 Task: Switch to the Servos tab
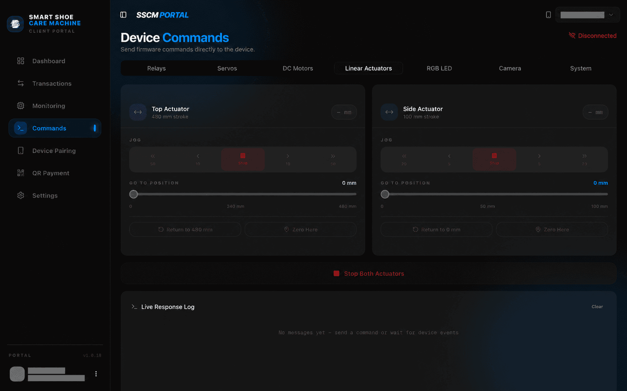(227, 68)
